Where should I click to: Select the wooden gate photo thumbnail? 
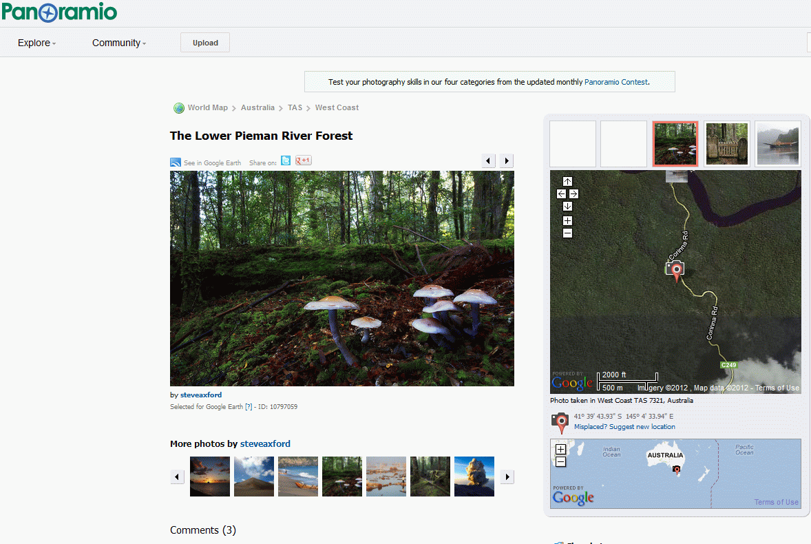(x=726, y=143)
